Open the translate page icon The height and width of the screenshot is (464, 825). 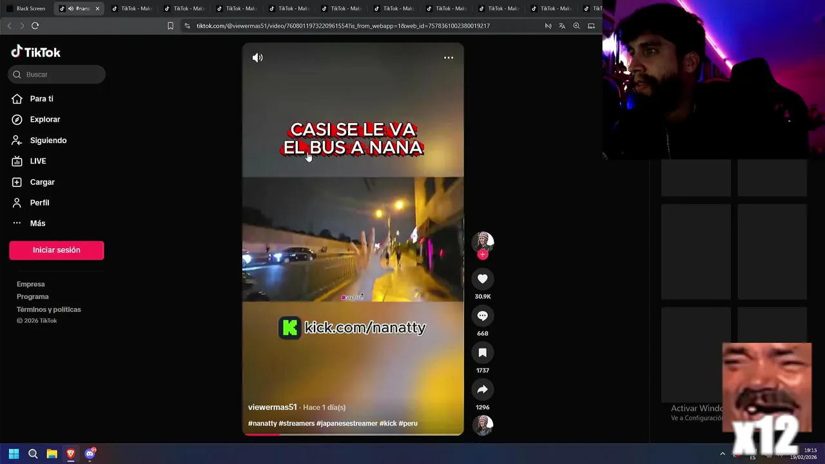(562, 26)
